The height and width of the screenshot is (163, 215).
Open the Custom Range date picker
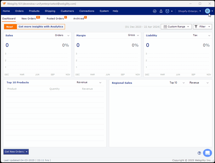(x=176, y=27)
